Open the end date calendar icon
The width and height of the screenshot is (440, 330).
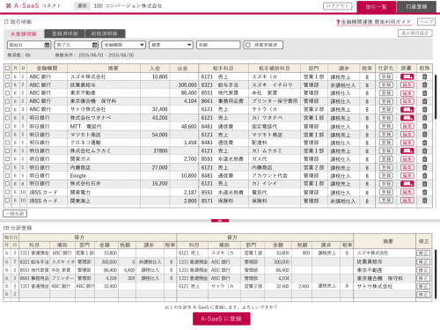pos(95,45)
